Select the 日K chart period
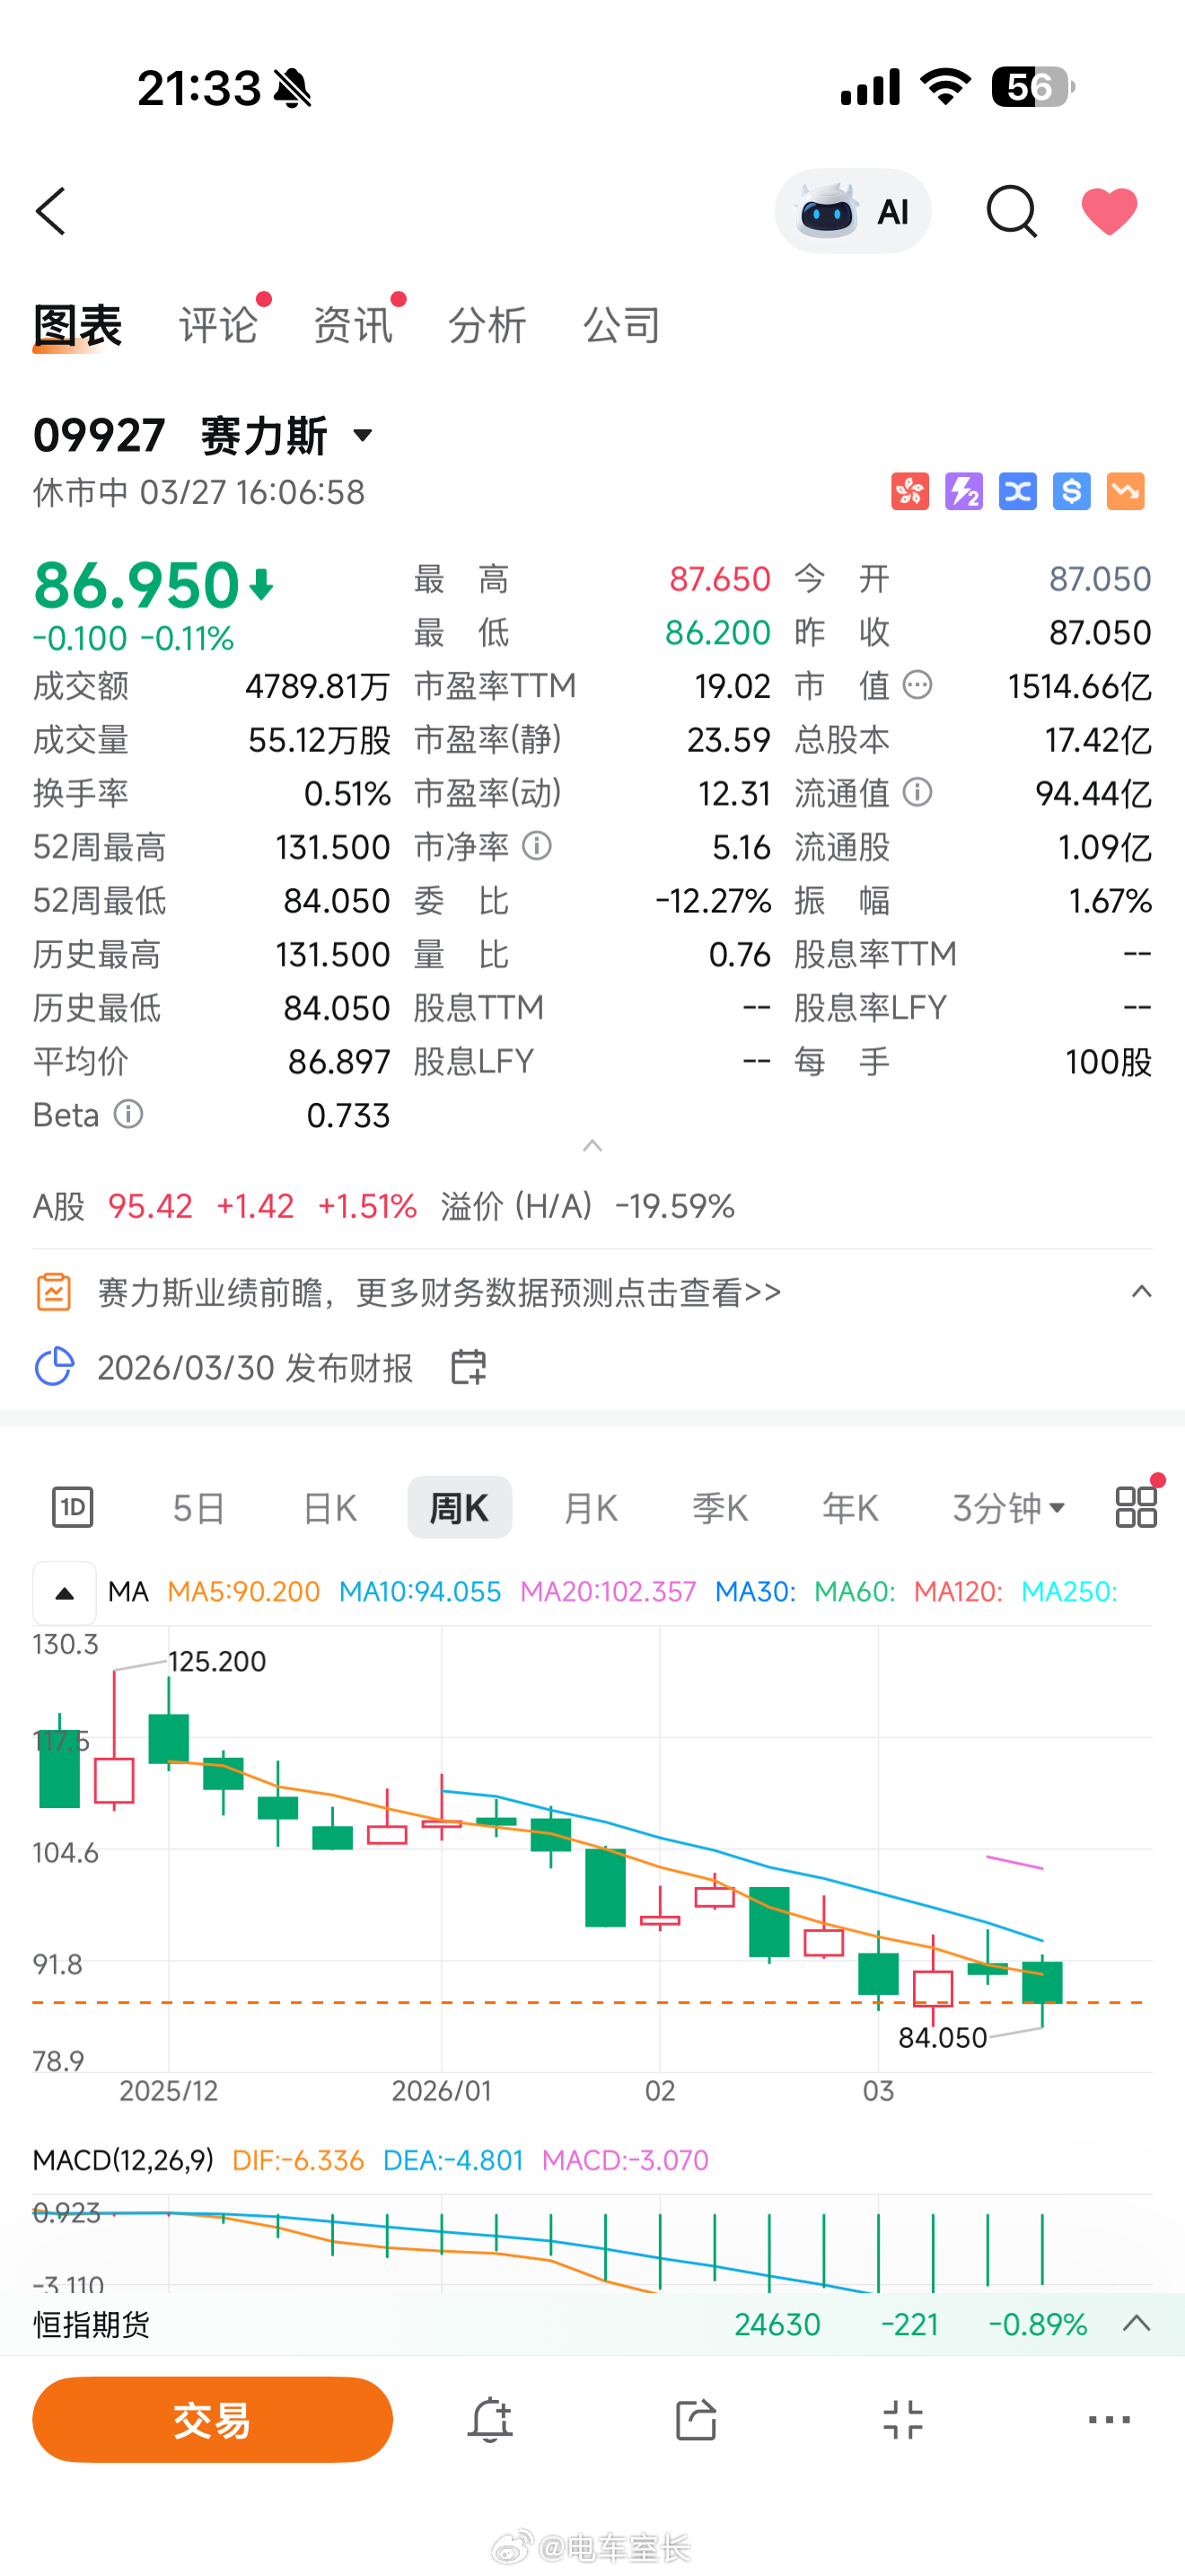The height and width of the screenshot is (2576, 1185). (x=329, y=1507)
